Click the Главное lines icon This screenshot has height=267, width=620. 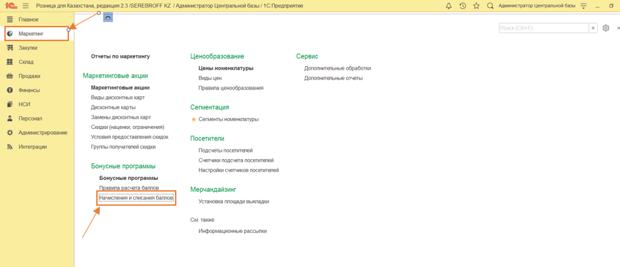tap(10, 19)
